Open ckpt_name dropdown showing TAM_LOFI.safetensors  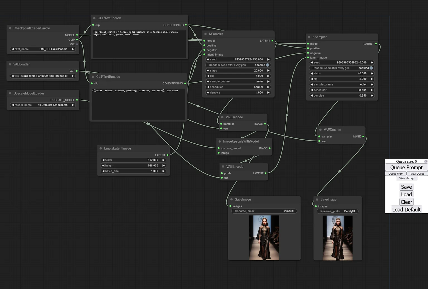tap(43, 49)
